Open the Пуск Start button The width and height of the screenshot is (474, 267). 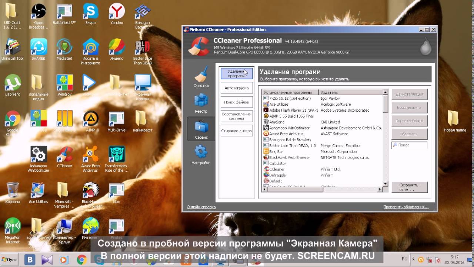click(x=10, y=259)
